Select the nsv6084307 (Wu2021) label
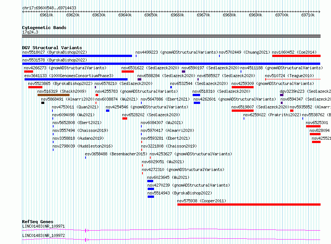This screenshot has width=331, height=244. (162, 123)
